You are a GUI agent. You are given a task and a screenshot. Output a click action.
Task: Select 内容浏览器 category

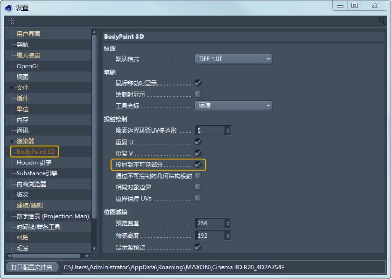[x=31, y=184]
